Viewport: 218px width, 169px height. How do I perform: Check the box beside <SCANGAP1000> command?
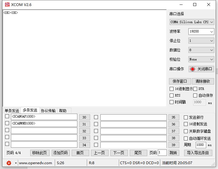click(x=7, y=116)
